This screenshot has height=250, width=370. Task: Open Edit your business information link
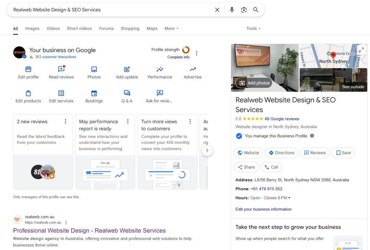(263, 209)
